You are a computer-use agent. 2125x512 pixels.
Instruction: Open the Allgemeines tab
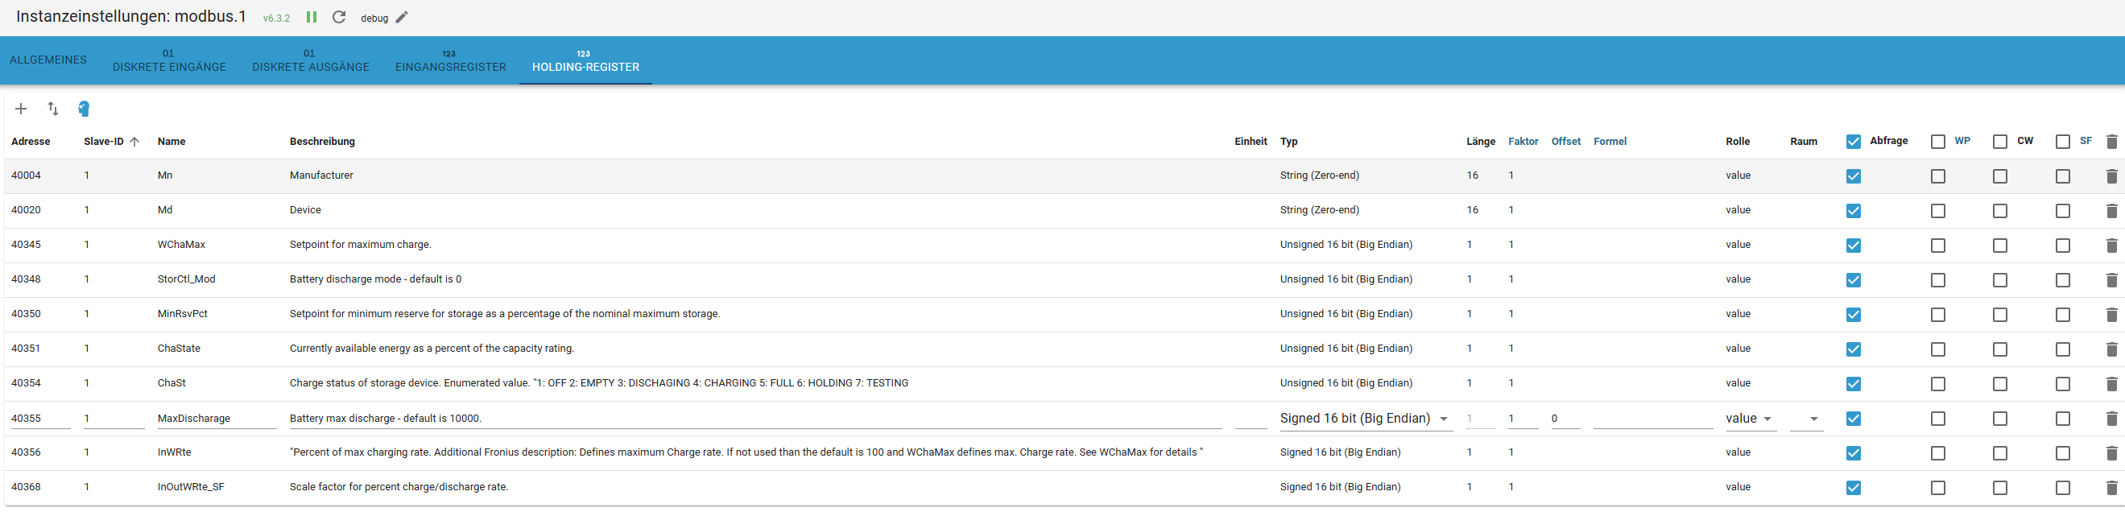click(48, 60)
